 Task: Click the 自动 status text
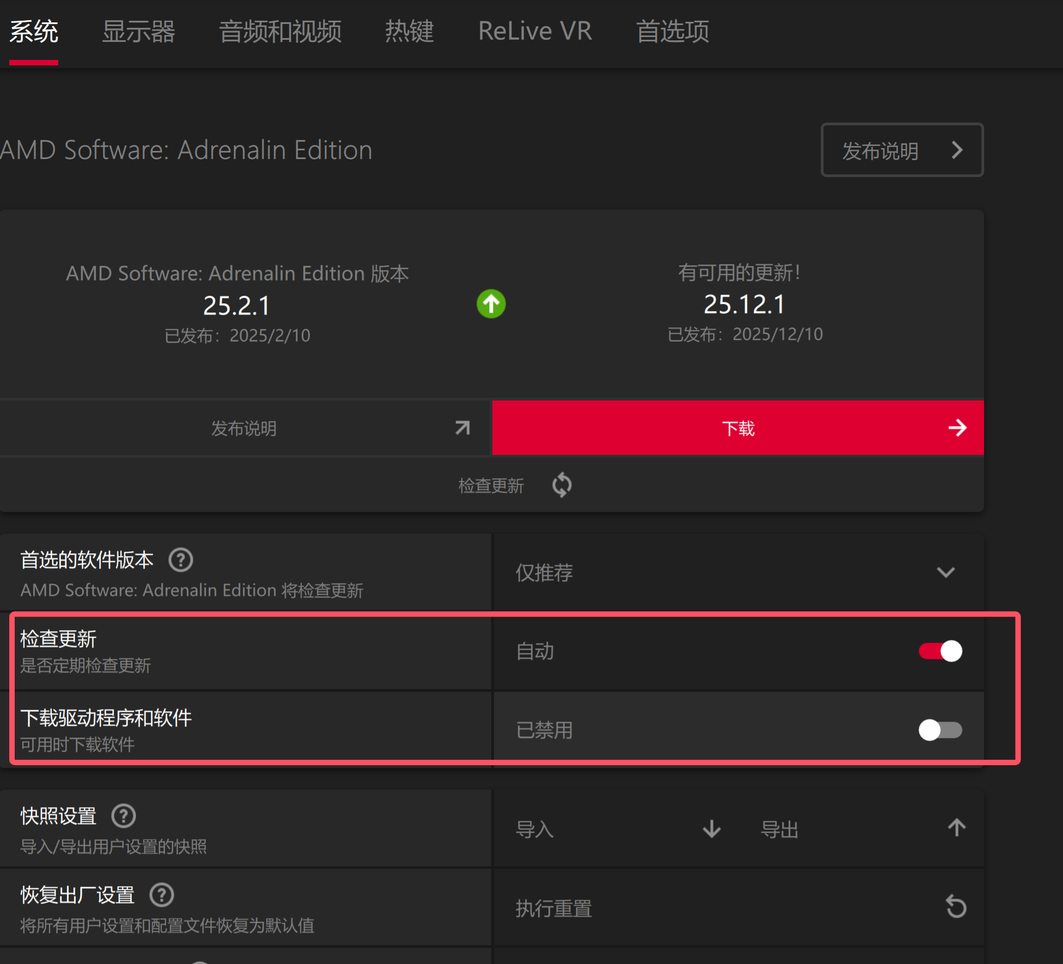pos(535,651)
